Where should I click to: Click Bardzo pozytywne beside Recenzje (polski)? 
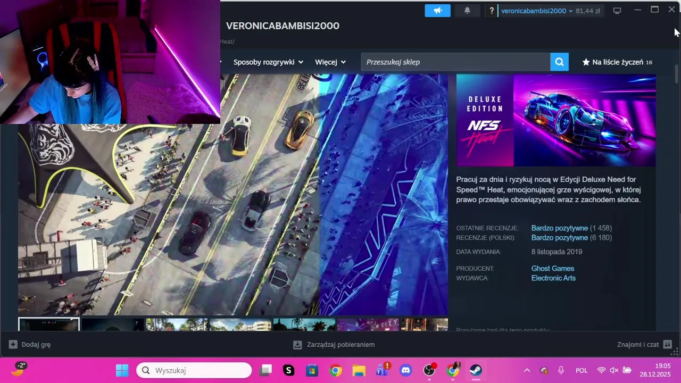tap(559, 238)
